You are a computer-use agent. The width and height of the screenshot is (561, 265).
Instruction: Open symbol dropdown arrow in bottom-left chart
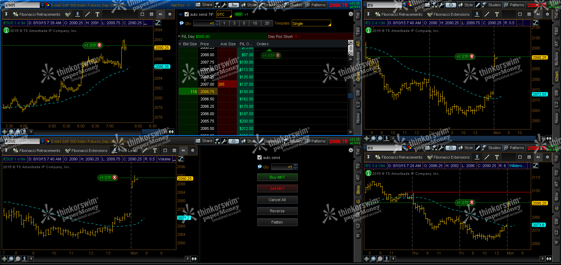tap(43, 141)
